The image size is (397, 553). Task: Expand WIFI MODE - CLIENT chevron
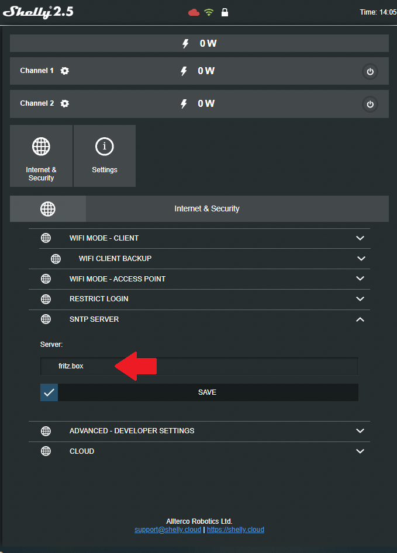tap(360, 238)
